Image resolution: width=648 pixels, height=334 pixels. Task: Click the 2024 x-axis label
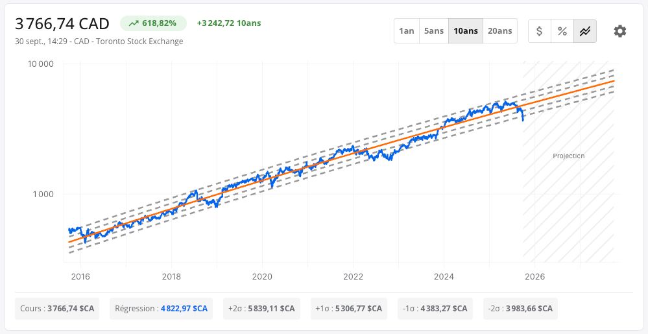444,276
